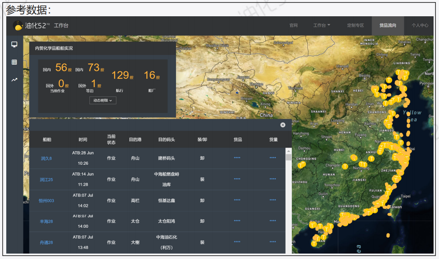
Task: Open ship link 丰海28
Action: click(46, 221)
